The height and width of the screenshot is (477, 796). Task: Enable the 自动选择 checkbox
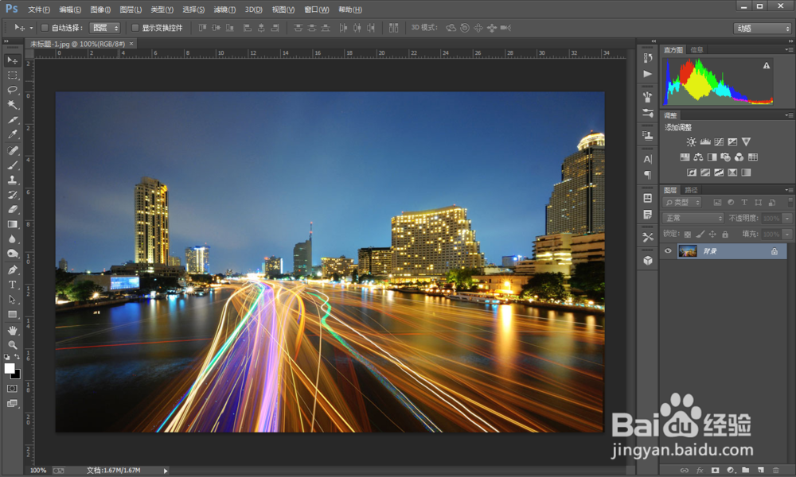[x=44, y=28]
